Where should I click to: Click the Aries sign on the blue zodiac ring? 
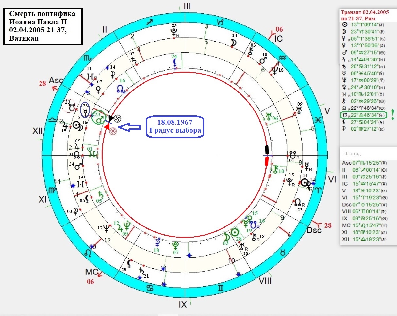click(319, 190)
